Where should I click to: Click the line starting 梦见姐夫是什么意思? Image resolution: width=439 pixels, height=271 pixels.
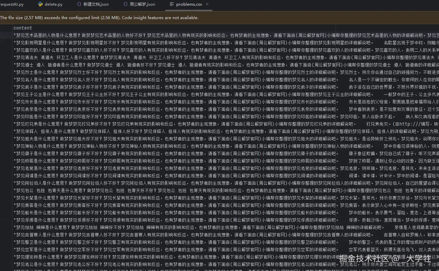[x=226, y=139]
